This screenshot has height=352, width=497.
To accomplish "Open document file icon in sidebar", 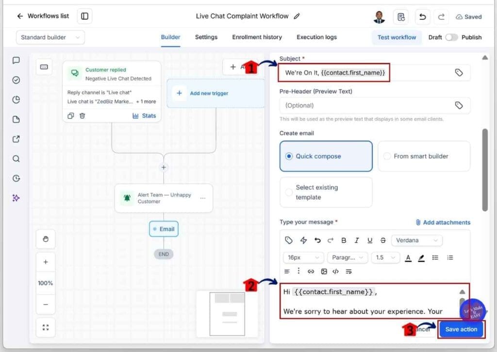I will 16,119.
